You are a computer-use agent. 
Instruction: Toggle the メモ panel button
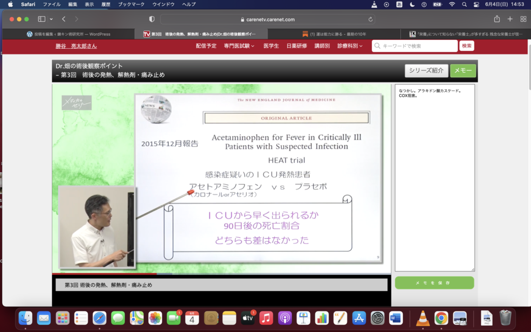(x=463, y=71)
